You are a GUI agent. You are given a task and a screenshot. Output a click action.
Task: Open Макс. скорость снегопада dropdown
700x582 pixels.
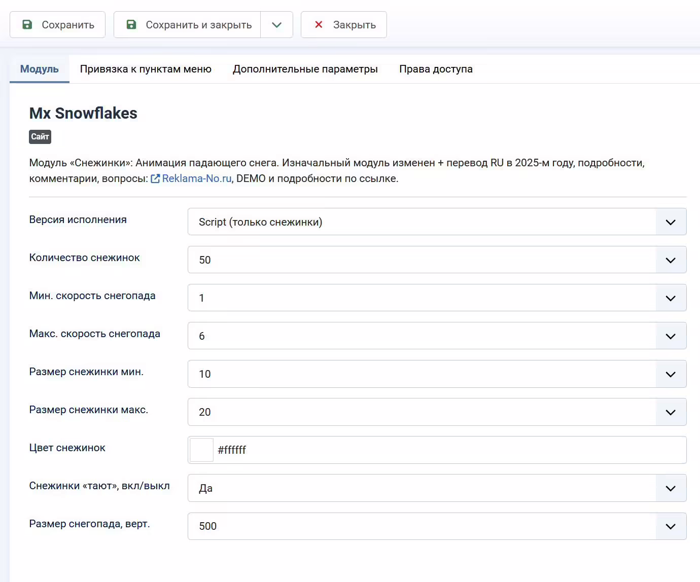(437, 336)
